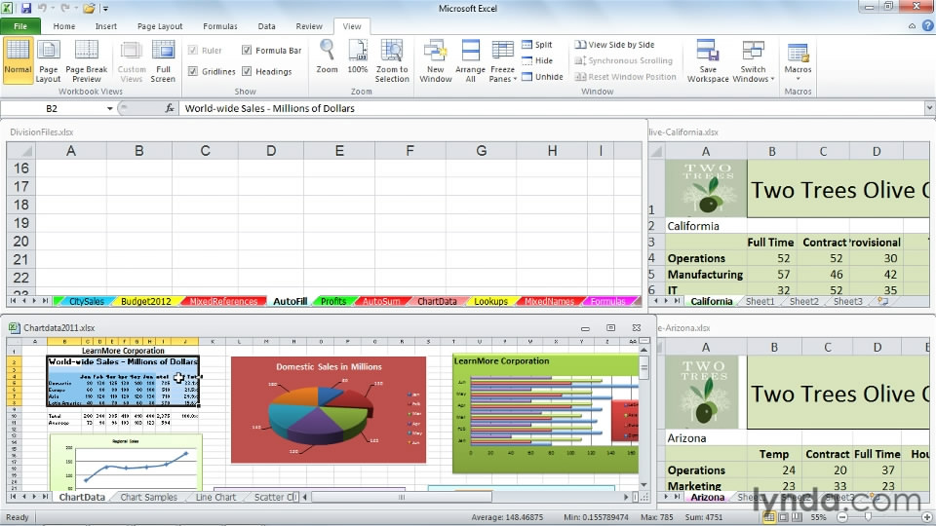
Task: Open the Switch Windows dropdown
Action: [x=754, y=60]
